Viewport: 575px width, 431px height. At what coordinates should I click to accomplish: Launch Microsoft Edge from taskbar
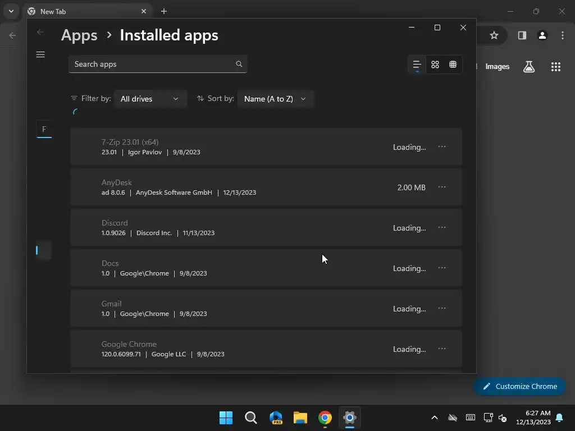(x=276, y=418)
